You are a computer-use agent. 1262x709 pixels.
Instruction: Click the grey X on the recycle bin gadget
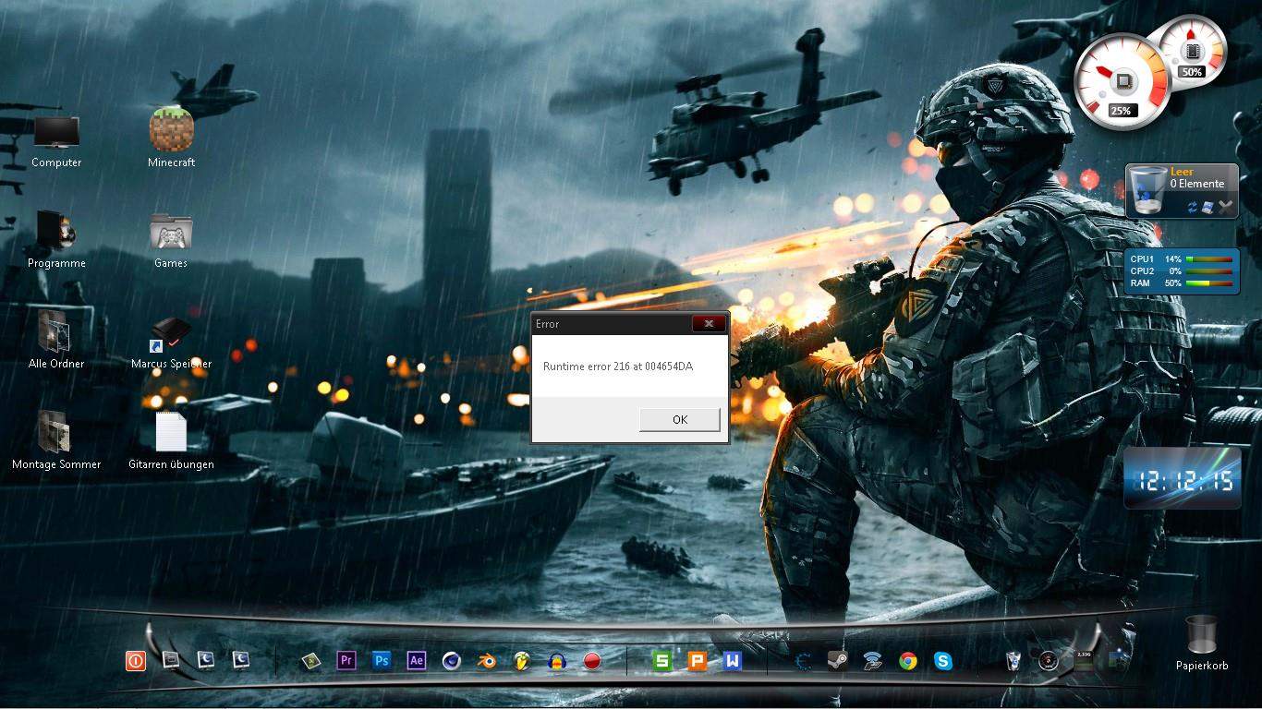(1226, 208)
